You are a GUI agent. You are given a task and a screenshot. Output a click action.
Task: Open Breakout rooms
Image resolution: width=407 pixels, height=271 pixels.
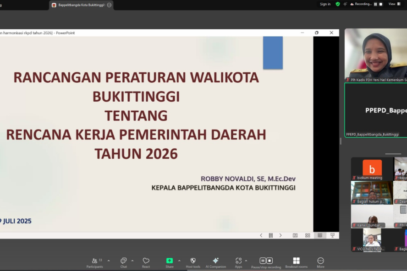pos(296,262)
